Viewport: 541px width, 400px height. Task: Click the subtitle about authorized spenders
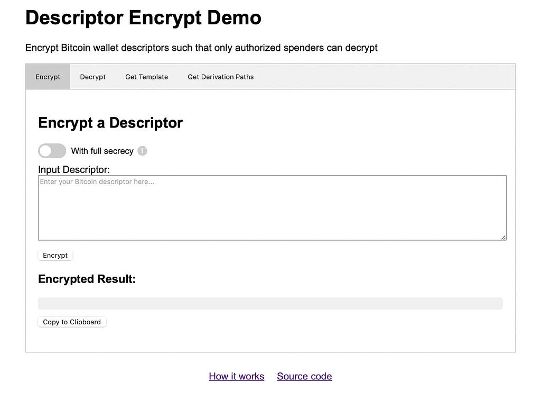point(201,48)
